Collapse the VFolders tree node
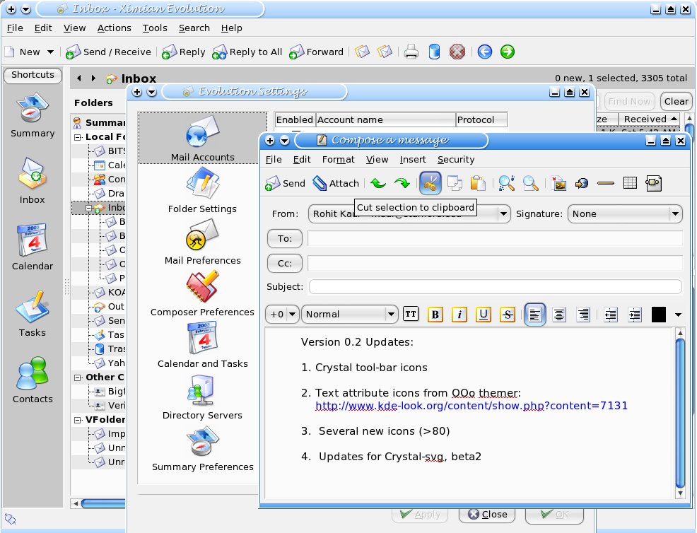 [78, 420]
